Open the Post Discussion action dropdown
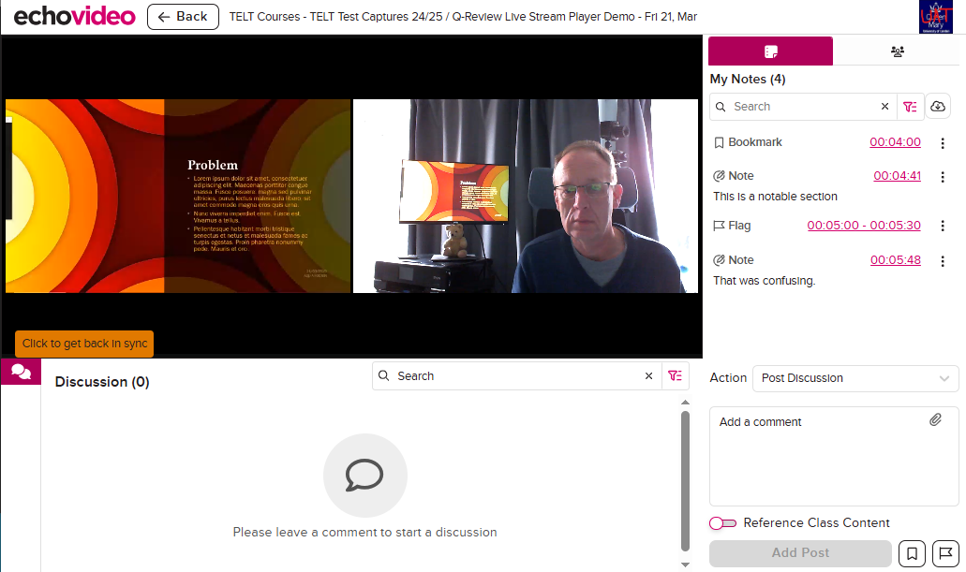The width and height of the screenshot is (966, 572). pyautogui.click(x=854, y=378)
